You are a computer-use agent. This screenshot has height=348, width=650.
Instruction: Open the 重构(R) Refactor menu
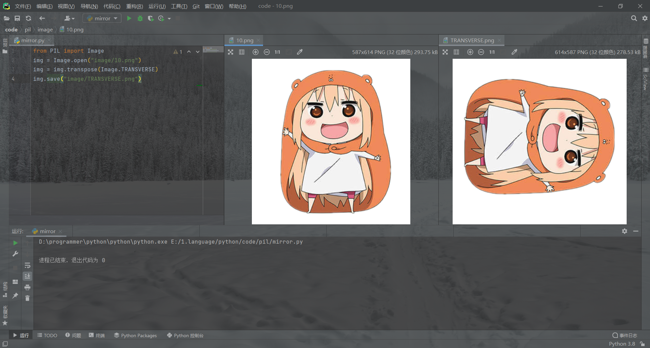click(x=134, y=6)
